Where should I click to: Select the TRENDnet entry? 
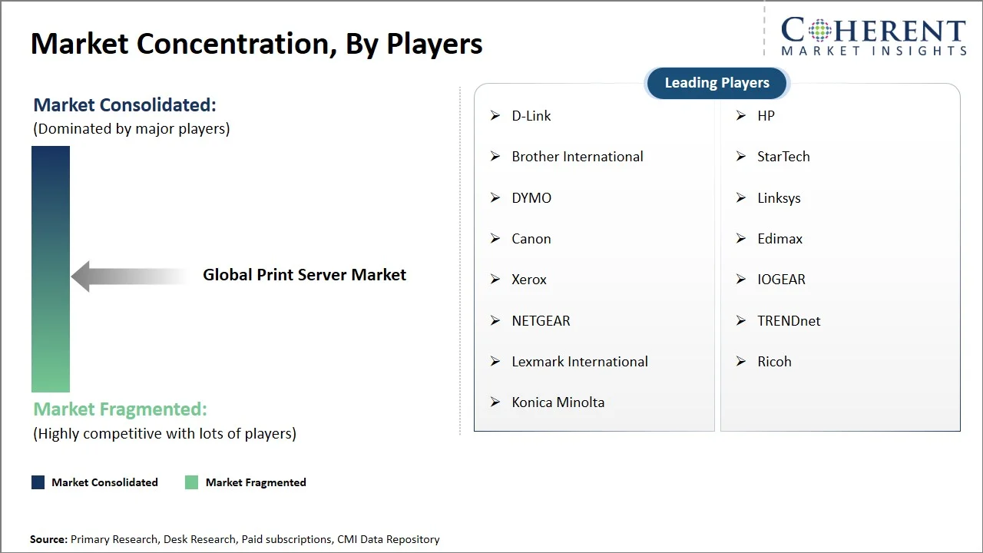(789, 321)
